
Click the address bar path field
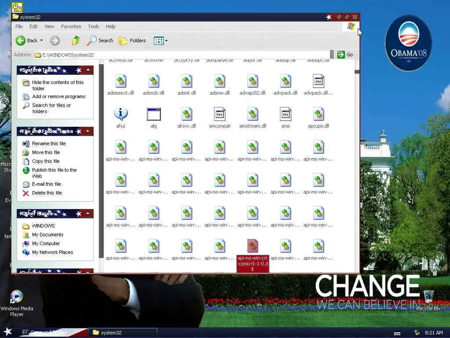(x=181, y=55)
